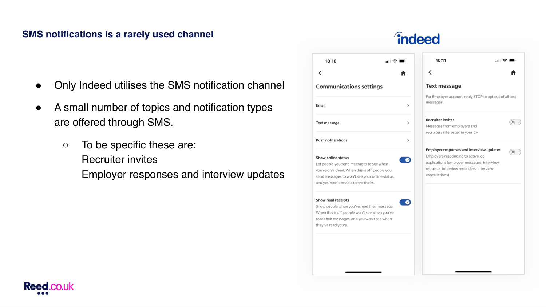
Task: Toggle off Recruiter invites text messages
Action: coord(515,122)
